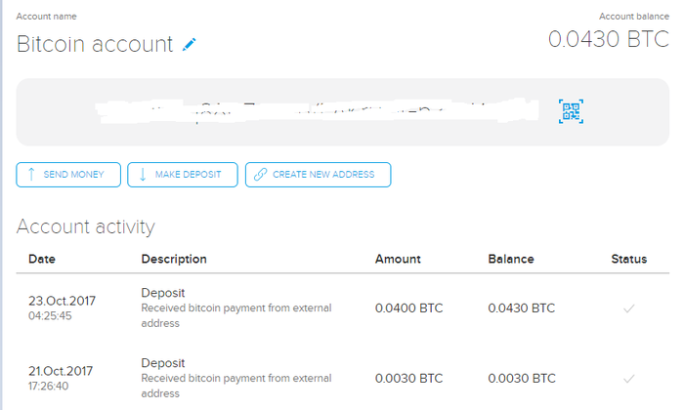The height and width of the screenshot is (410, 684).
Task: Click the 0.0400 BTC deposit amount
Action: (408, 308)
